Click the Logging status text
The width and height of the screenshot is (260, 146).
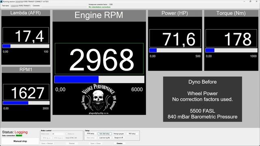21,132
